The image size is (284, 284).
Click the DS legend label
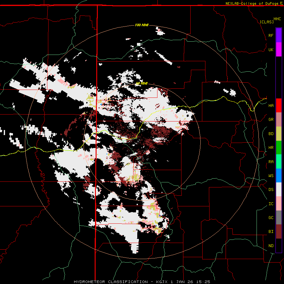pyautogui.click(x=271, y=190)
